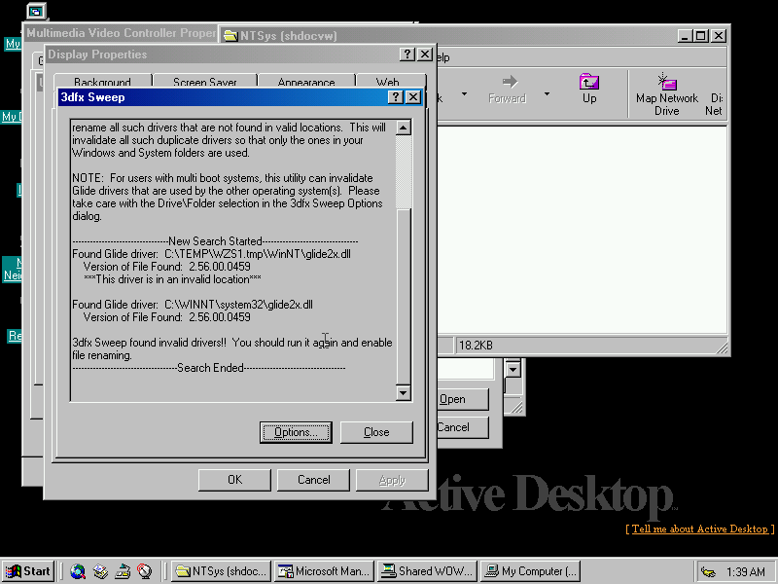Open the Forward button history dropdown arrow
Viewport: 778px width, 584px height.
point(547,94)
